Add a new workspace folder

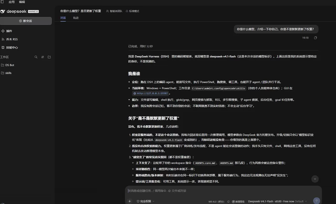click(49, 57)
